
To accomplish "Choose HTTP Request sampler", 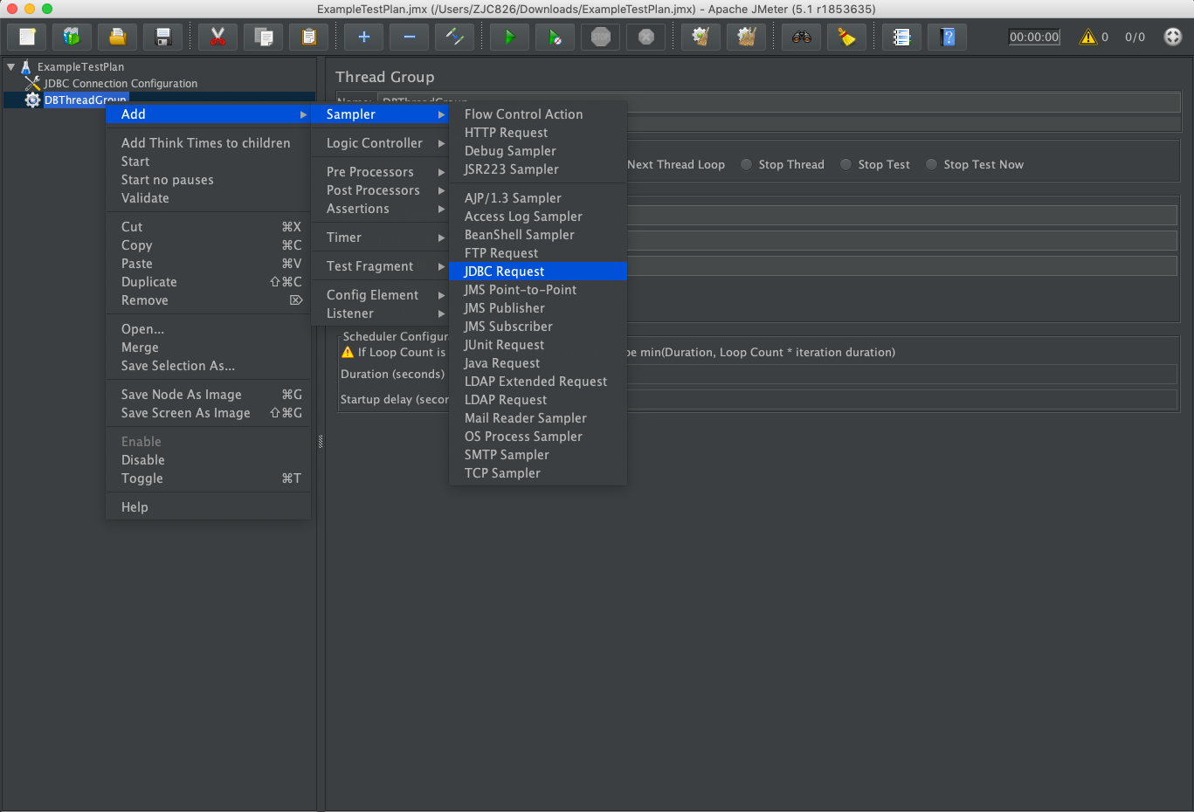I will click(x=538, y=133).
